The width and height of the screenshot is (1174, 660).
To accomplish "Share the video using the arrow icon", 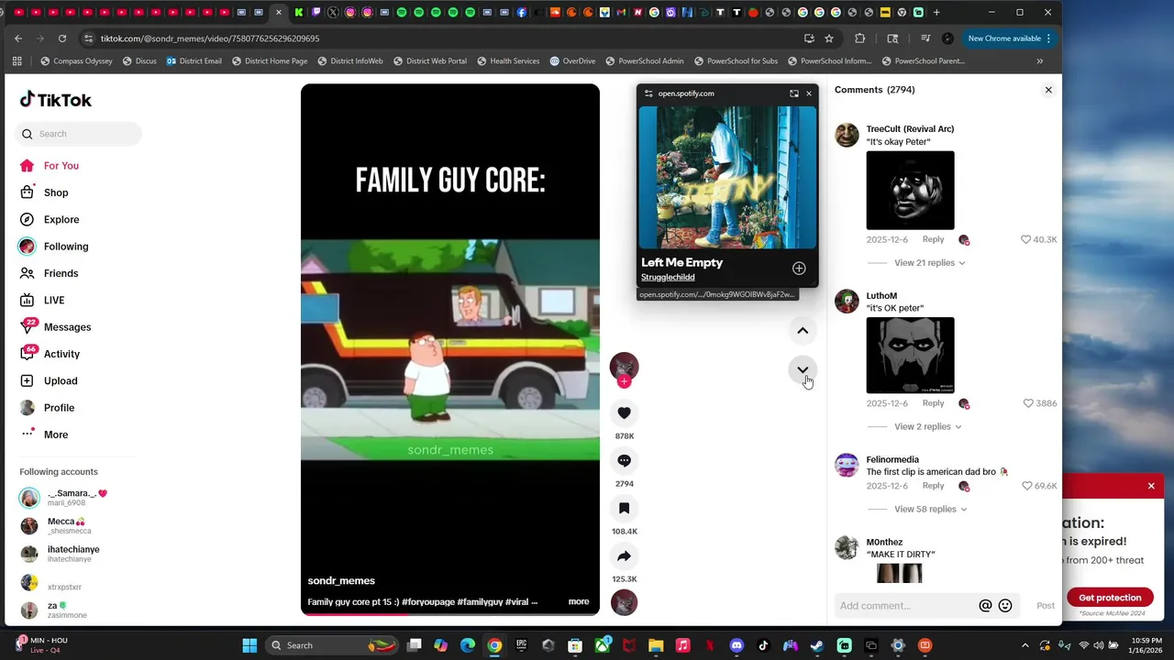I will coord(624,556).
